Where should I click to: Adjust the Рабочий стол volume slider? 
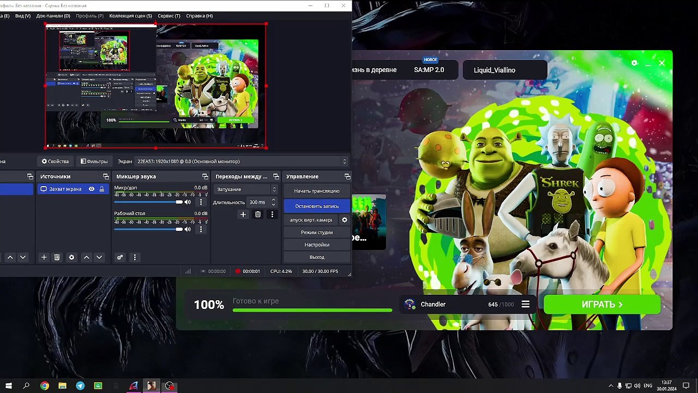click(x=148, y=229)
